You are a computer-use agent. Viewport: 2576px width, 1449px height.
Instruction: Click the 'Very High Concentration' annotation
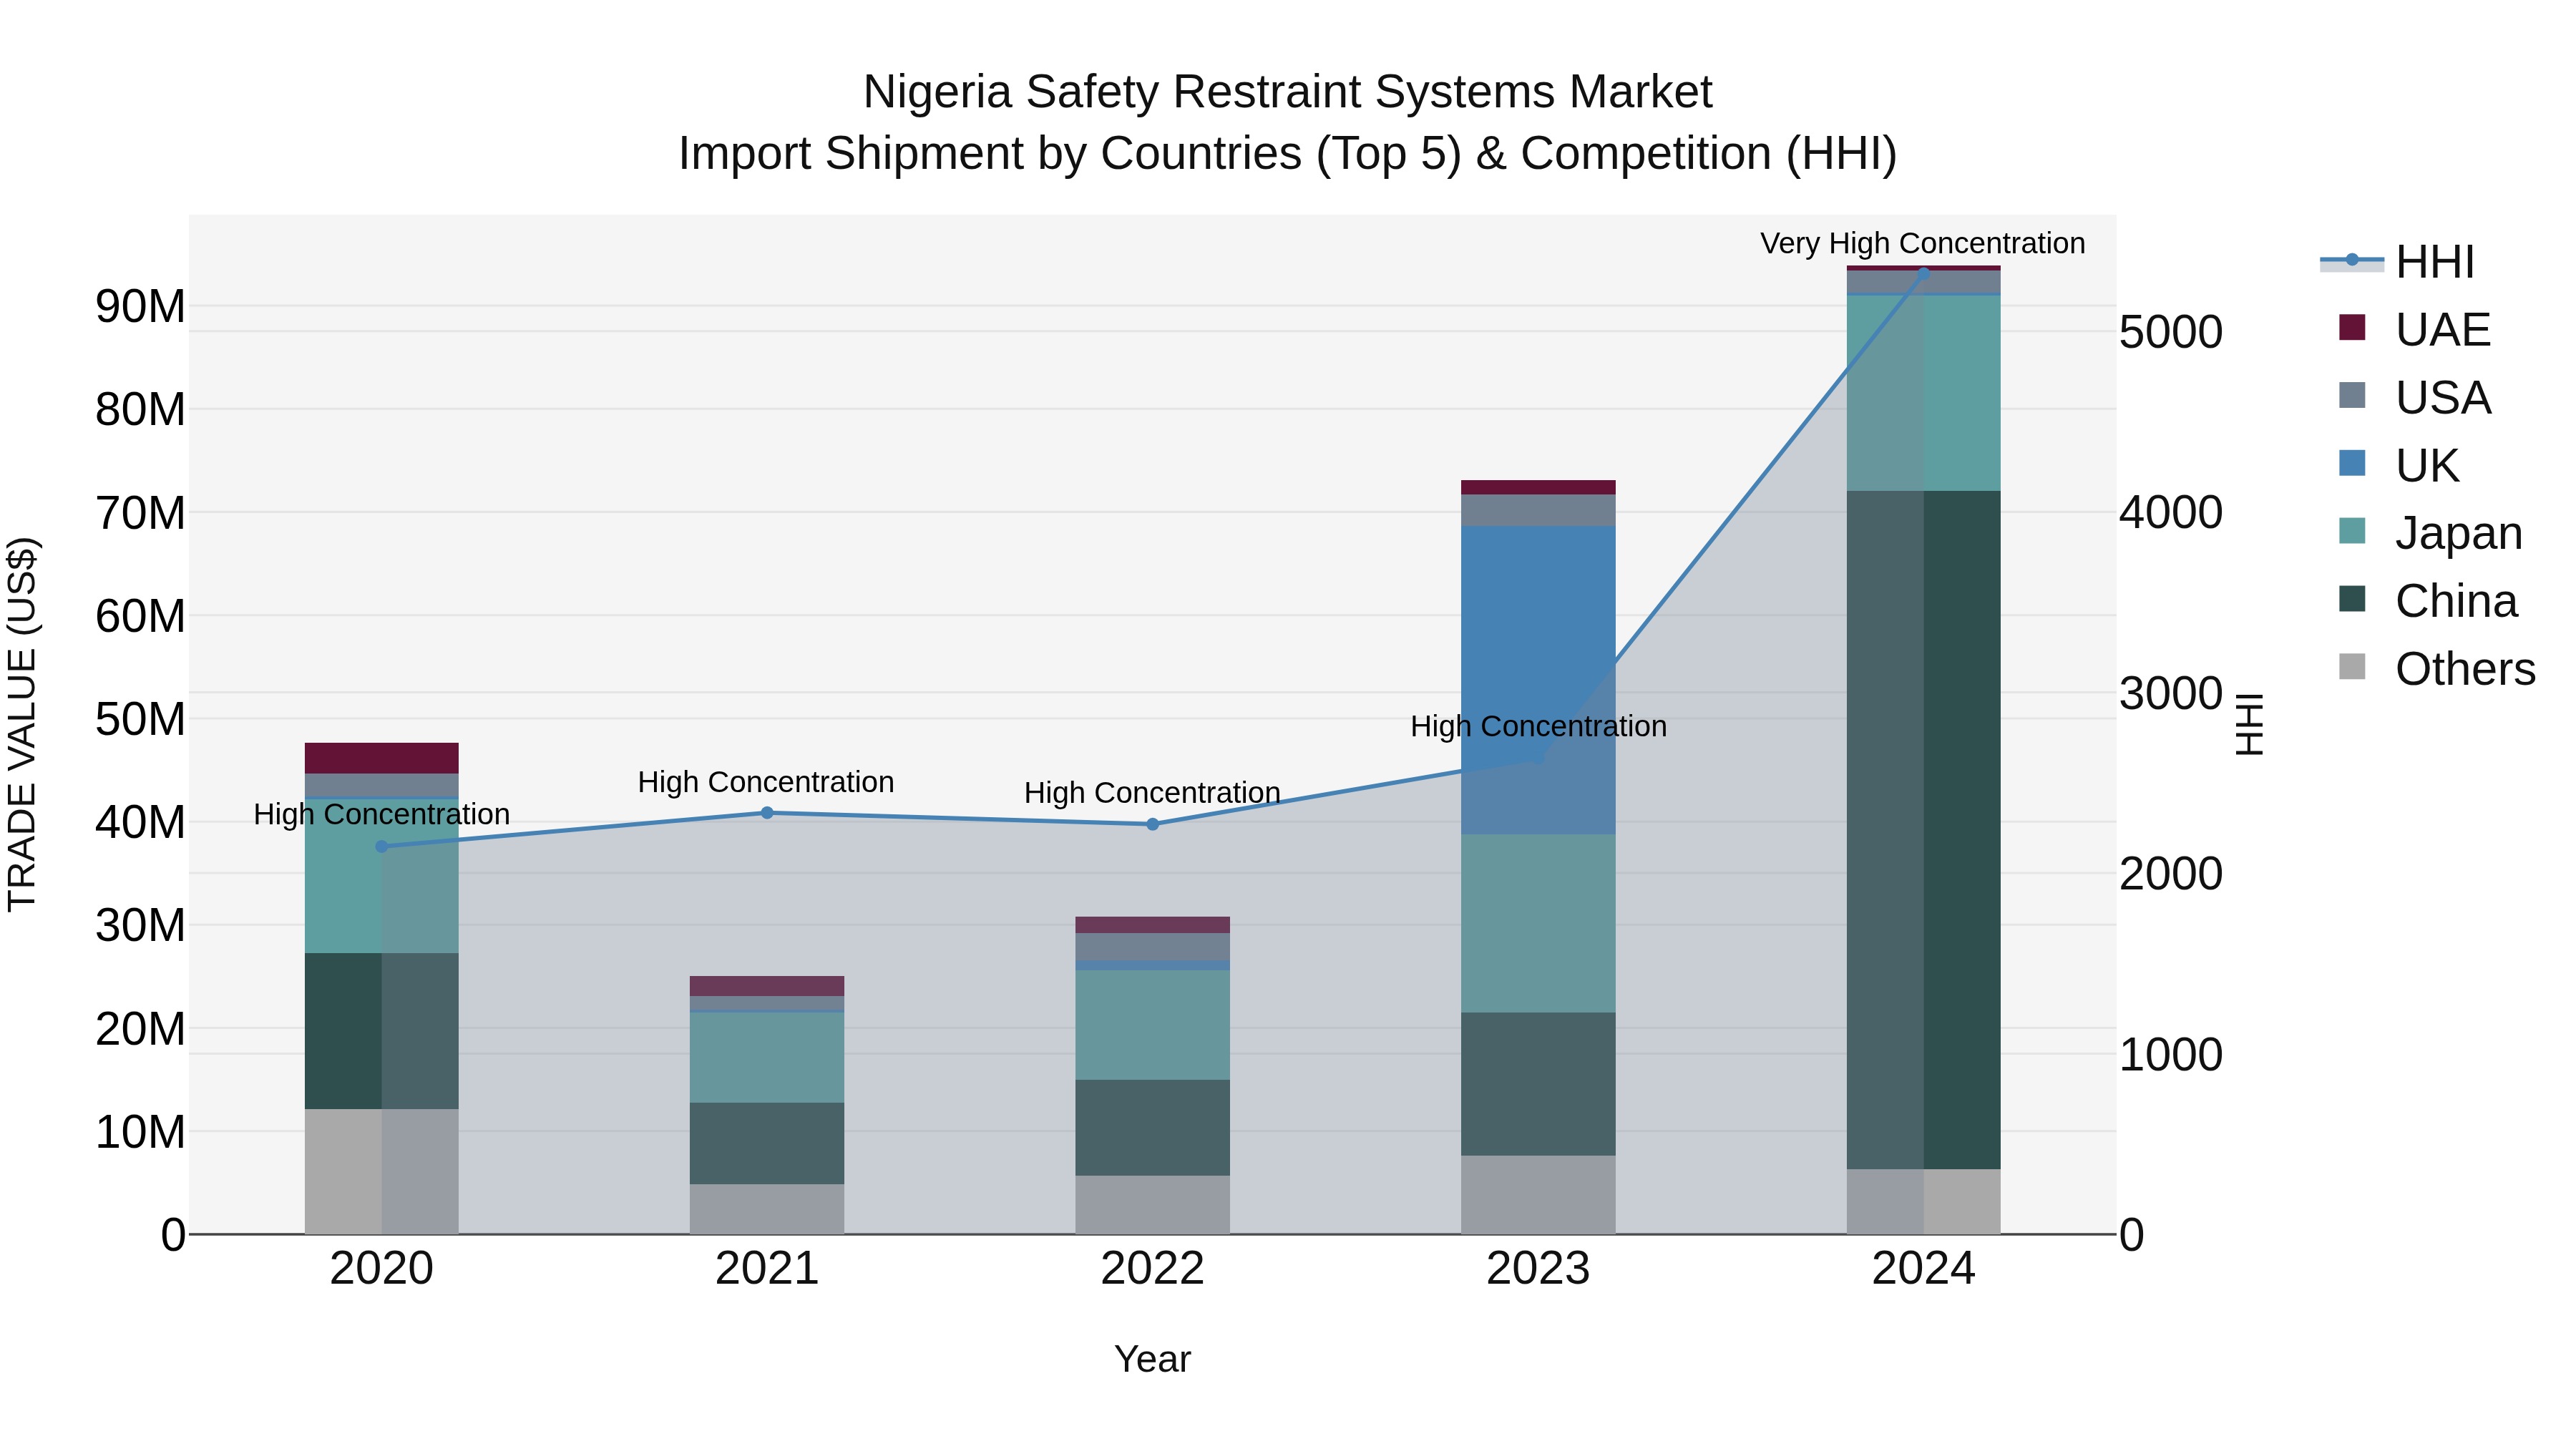[1922, 243]
